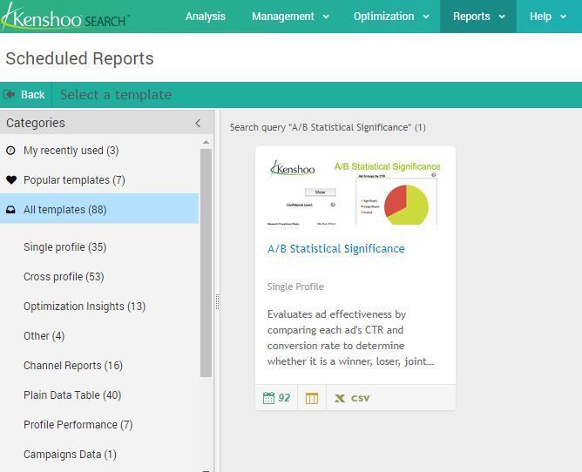The height and width of the screenshot is (472, 582).
Task: Click the template description text
Action: [x=351, y=338]
